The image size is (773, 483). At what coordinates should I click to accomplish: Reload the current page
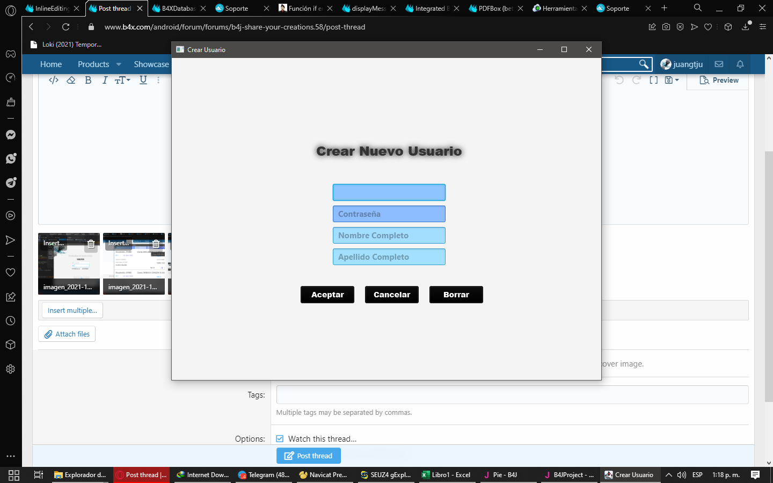65,27
